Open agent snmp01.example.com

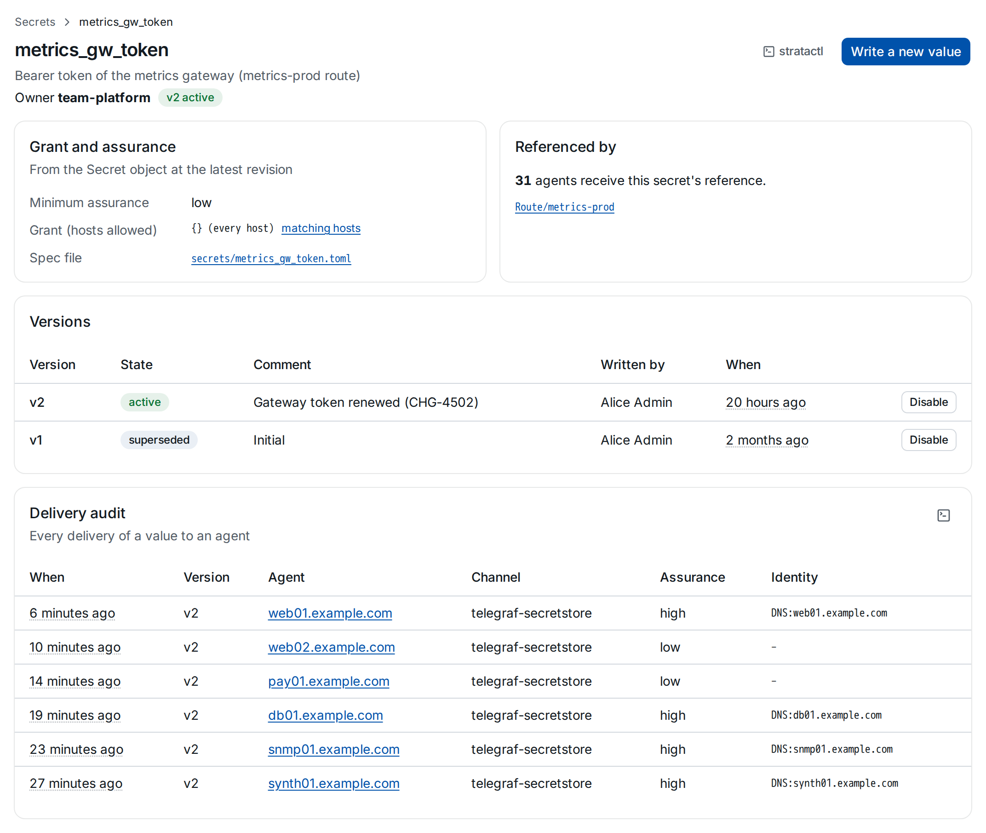tap(333, 749)
